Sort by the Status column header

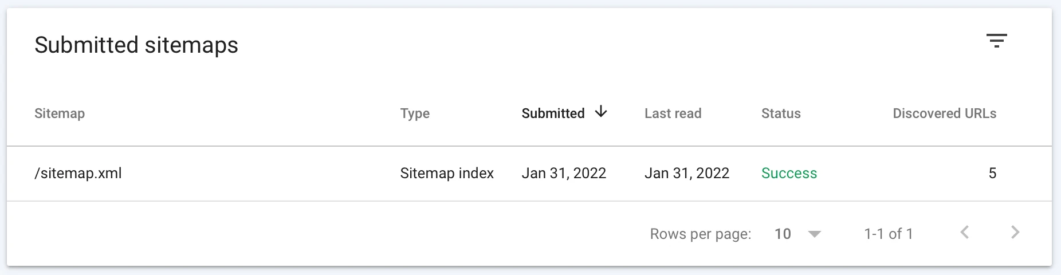[x=781, y=113]
